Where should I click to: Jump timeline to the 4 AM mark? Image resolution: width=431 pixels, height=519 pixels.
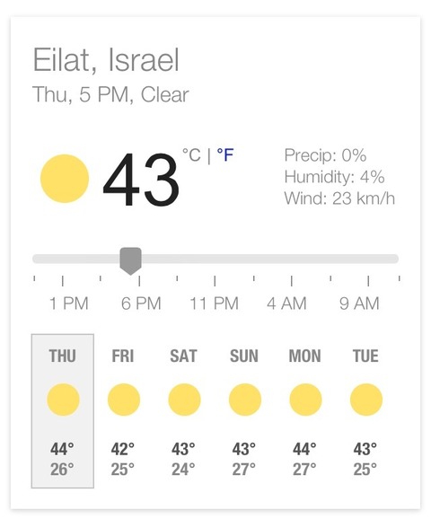286,303
